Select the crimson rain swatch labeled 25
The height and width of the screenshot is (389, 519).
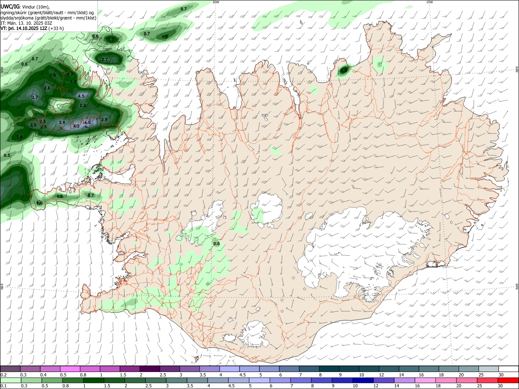tap(487, 380)
